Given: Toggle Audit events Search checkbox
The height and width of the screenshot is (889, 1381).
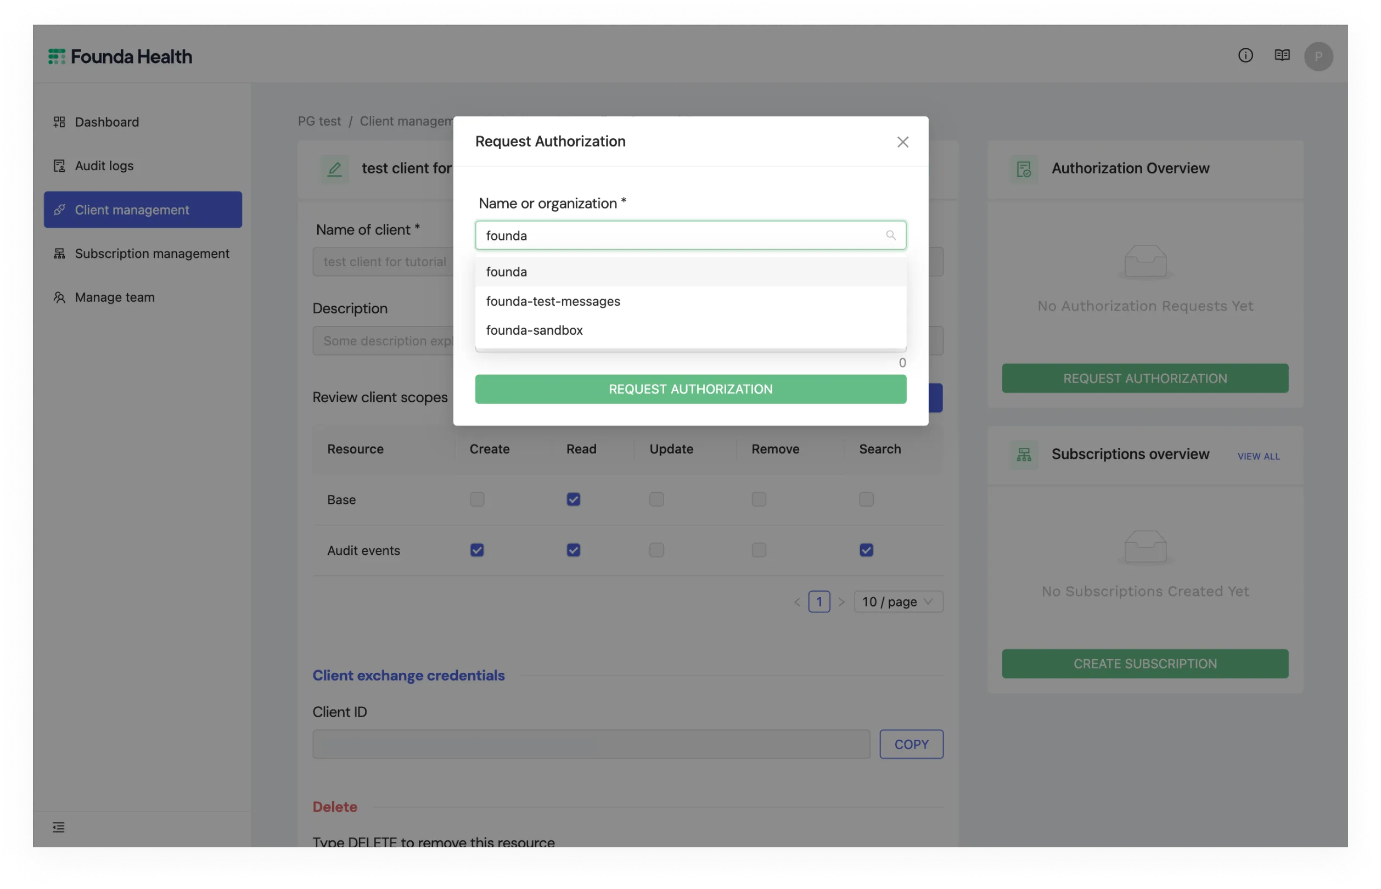Looking at the screenshot, I should coord(866,550).
